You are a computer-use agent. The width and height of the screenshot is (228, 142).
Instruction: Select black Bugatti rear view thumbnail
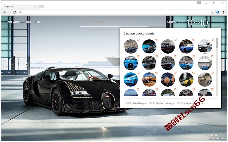click(x=168, y=47)
